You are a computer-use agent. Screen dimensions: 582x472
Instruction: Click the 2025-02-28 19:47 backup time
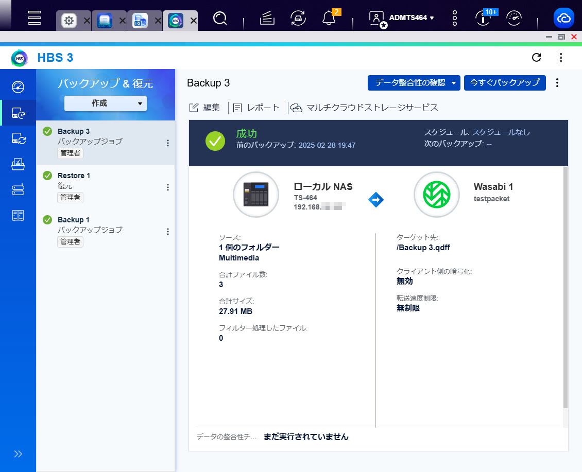click(327, 145)
